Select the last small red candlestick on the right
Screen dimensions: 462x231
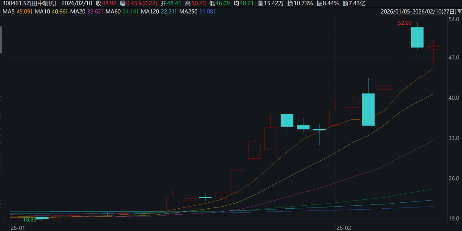coord(433,48)
